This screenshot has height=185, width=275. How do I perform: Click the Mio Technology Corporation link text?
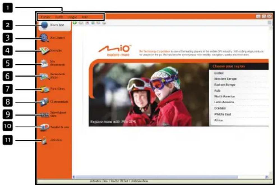coord(154,51)
